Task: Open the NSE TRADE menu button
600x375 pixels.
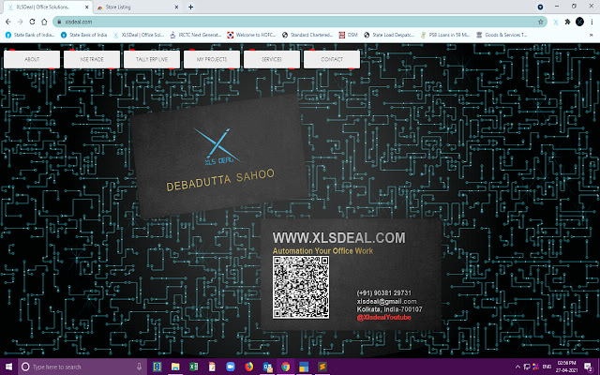Action: [92, 59]
